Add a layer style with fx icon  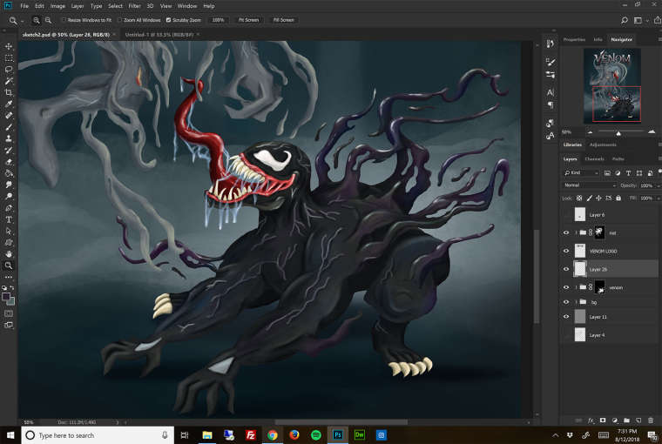(591, 420)
